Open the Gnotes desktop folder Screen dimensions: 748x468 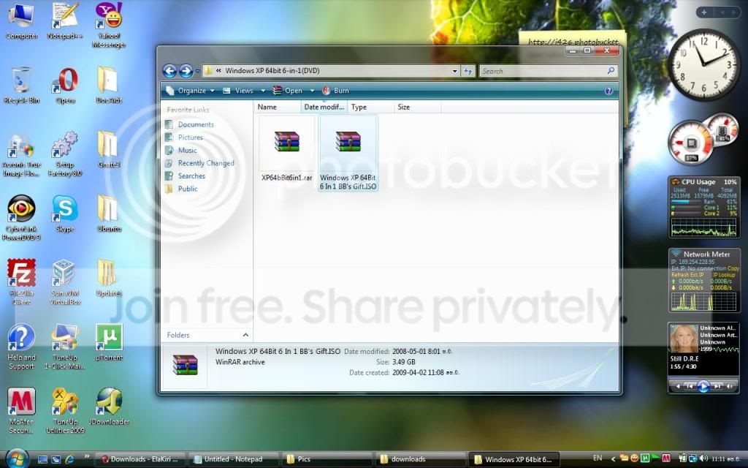[x=109, y=150]
